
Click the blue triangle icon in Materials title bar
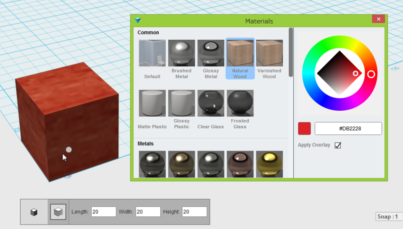pos(138,20)
